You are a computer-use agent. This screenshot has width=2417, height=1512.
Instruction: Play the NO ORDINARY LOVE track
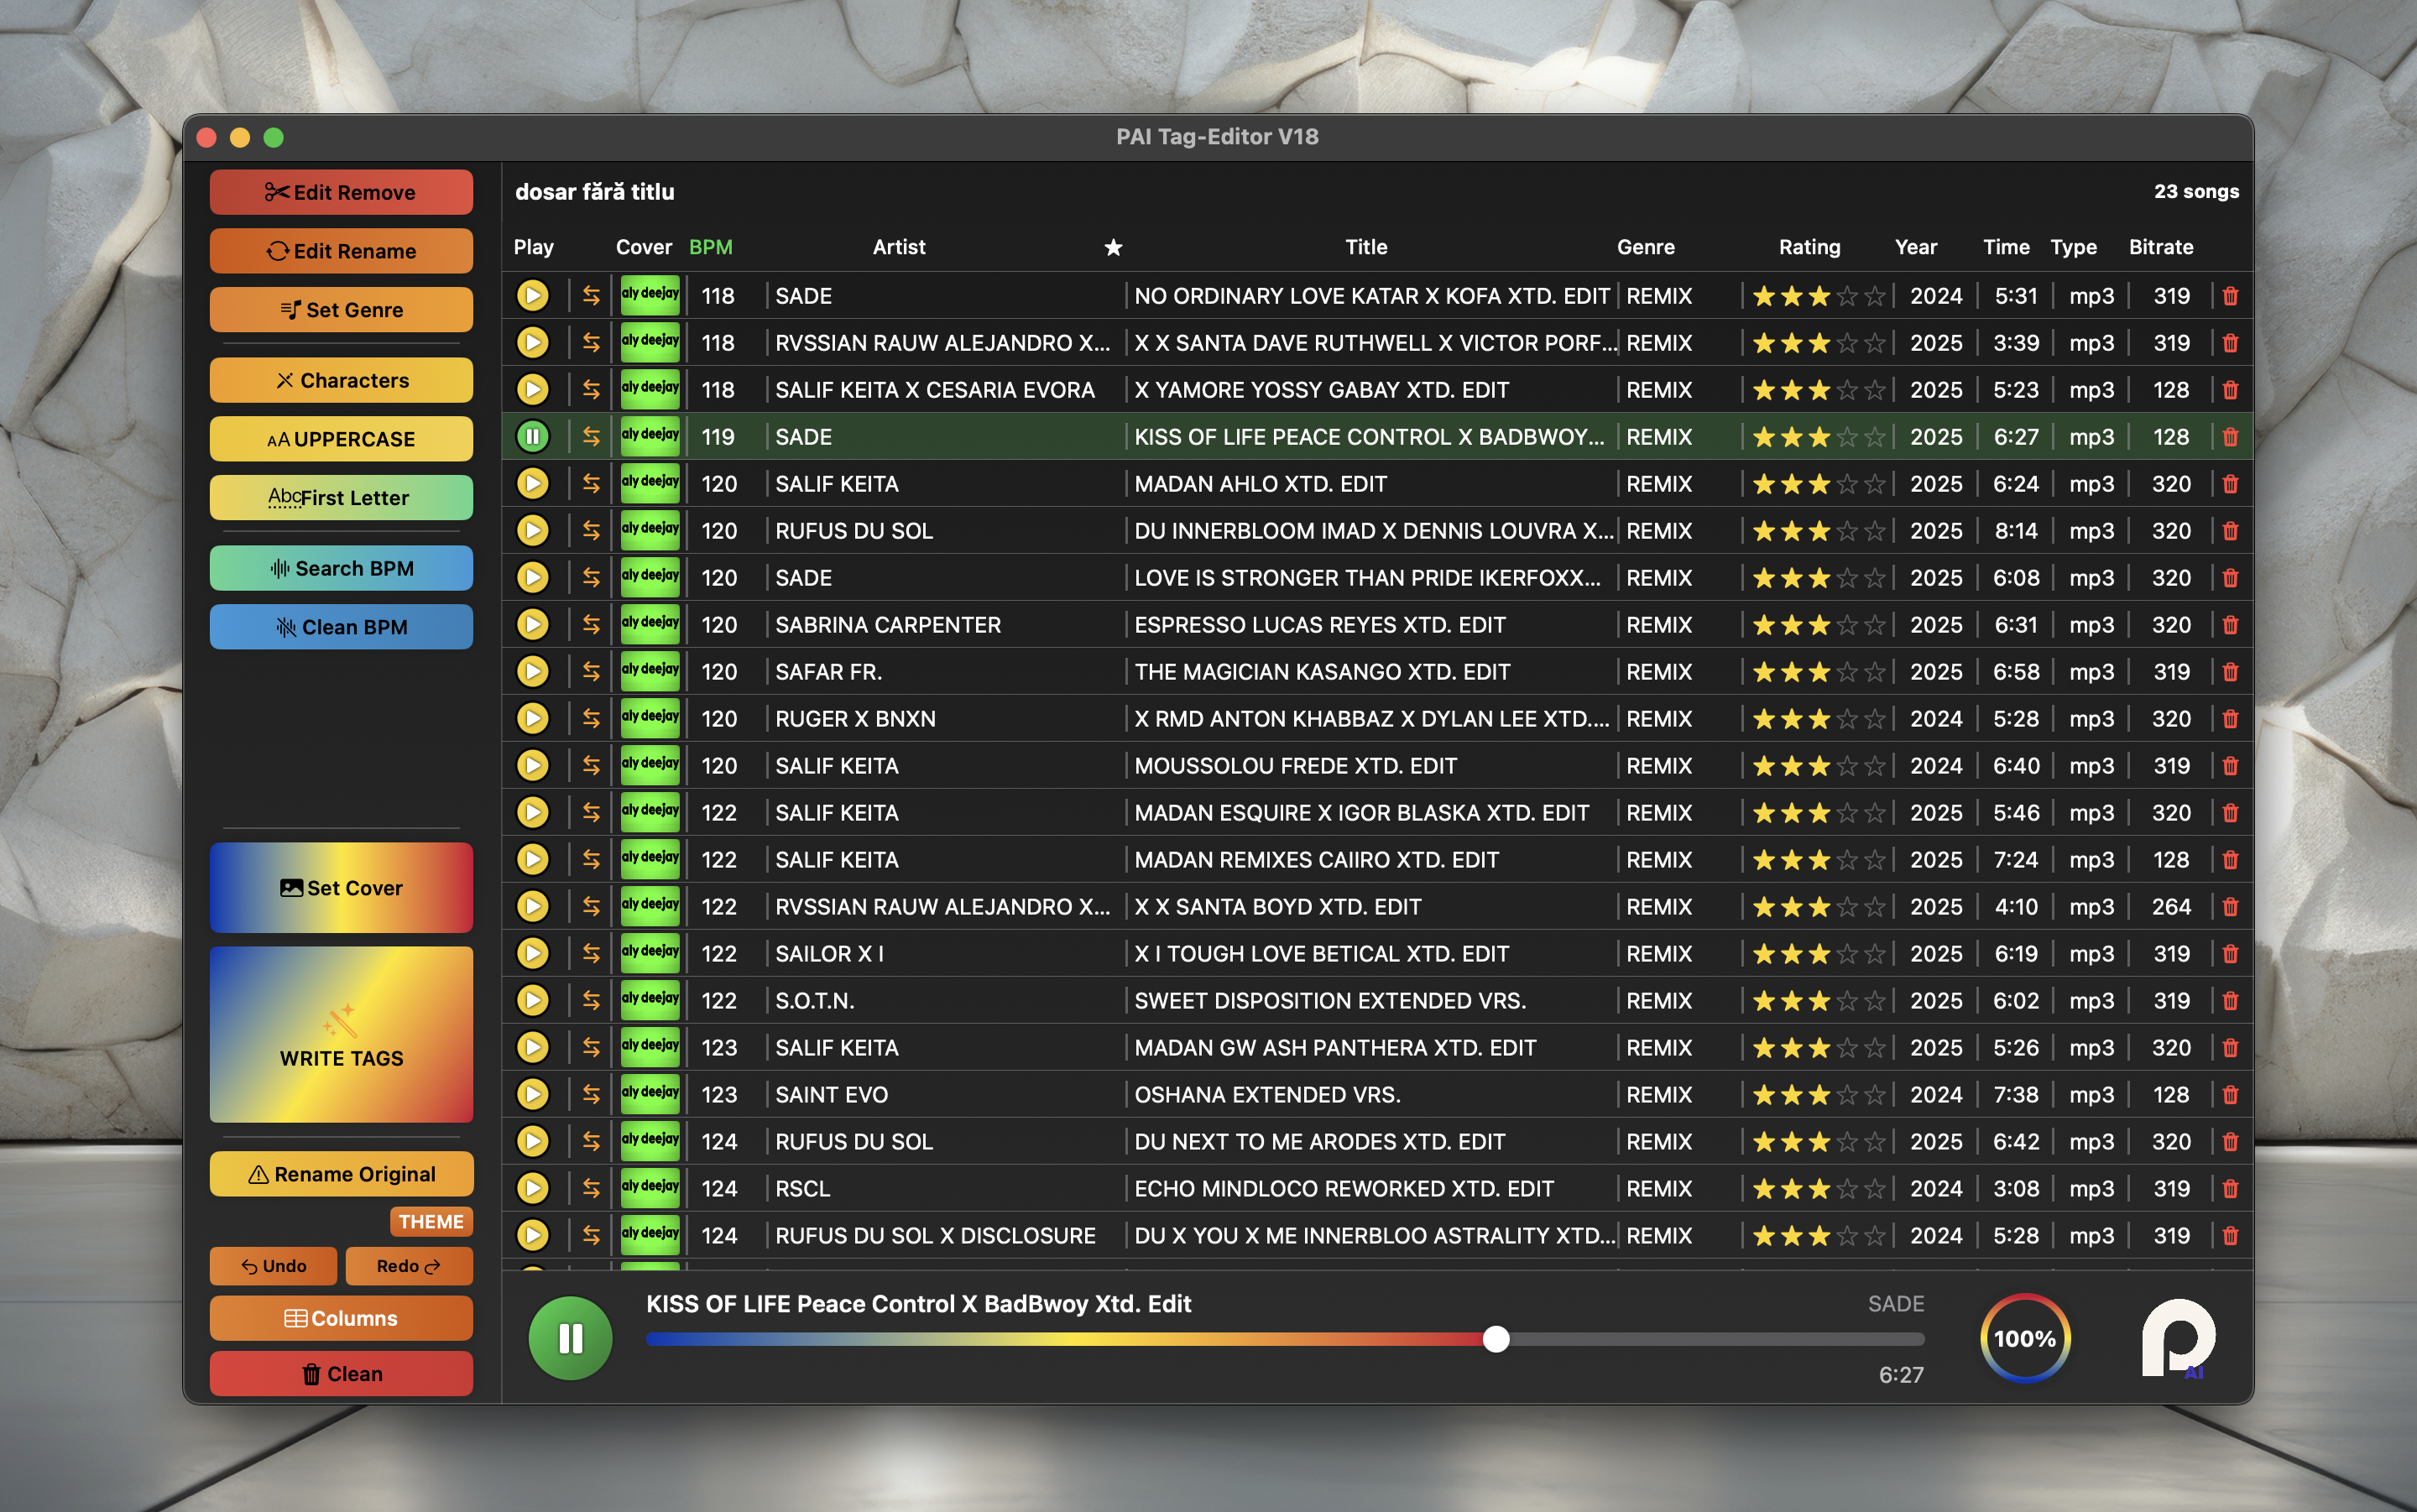pos(532,295)
